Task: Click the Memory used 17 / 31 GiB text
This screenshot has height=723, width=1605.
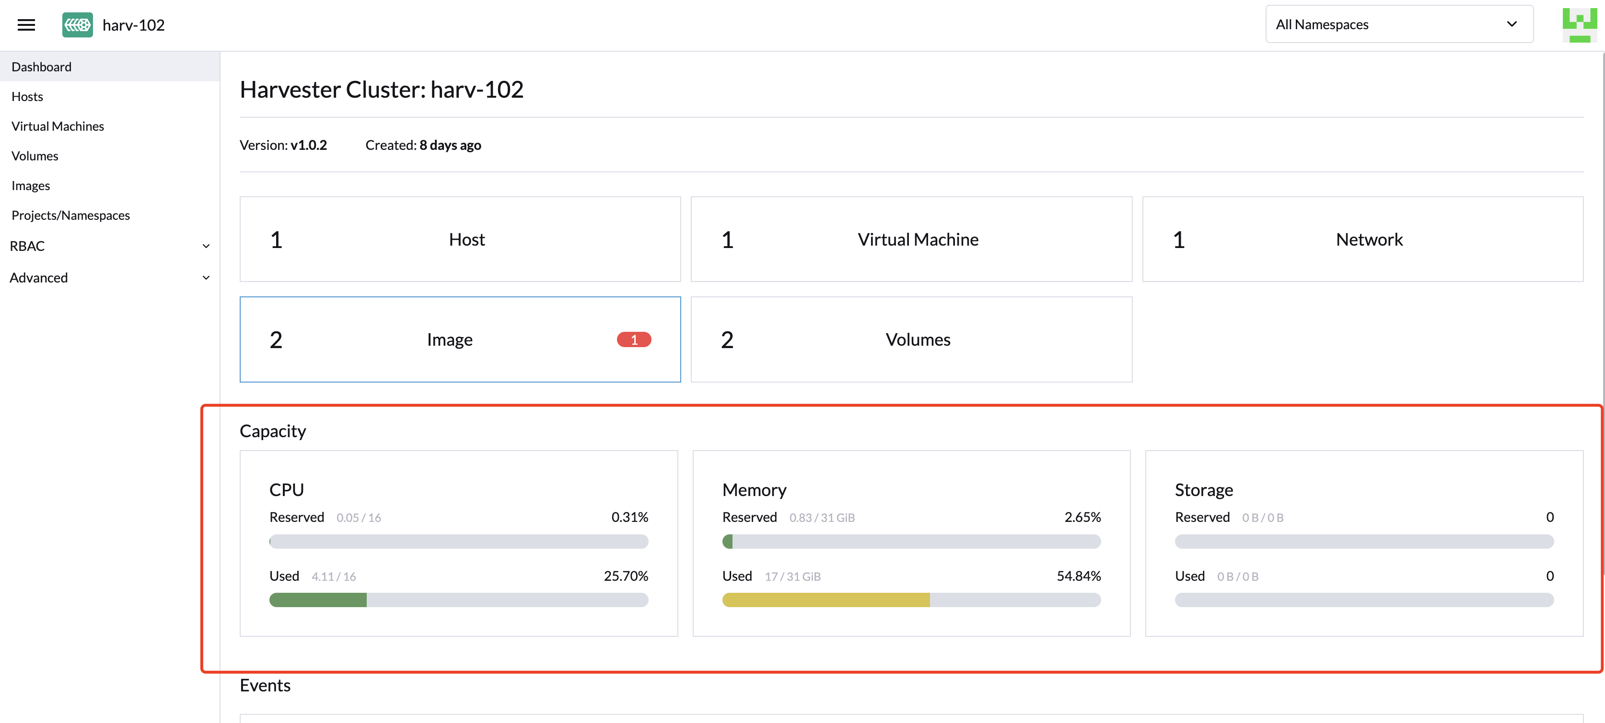Action: (x=792, y=577)
